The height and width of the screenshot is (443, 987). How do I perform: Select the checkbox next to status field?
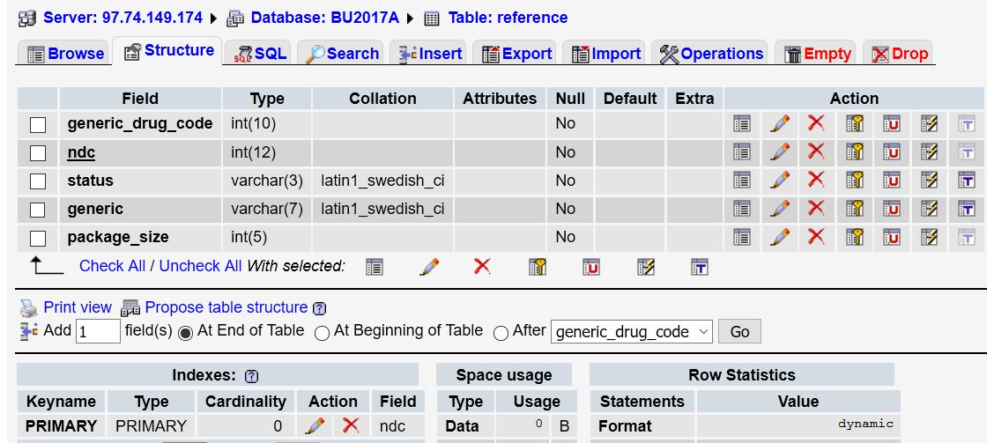[x=38, y=181]
